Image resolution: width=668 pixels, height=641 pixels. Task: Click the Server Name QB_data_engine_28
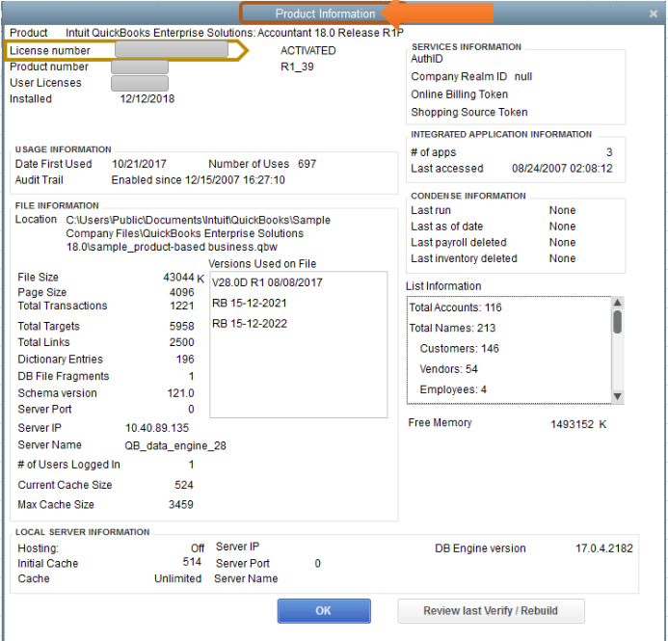click(x=175, y=445)
